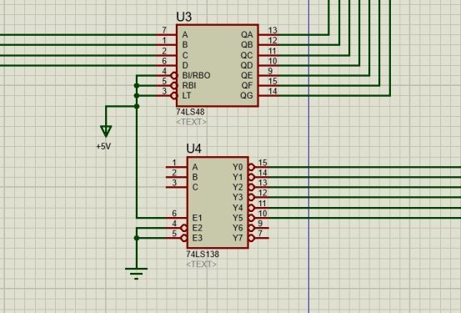Click the +5V power terminal symbol
This screenshot has height=313, width=461.
point(106,131)
